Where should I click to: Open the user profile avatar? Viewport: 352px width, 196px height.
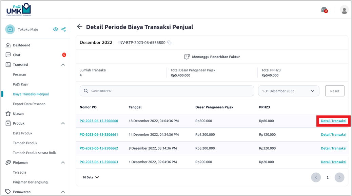344,10
